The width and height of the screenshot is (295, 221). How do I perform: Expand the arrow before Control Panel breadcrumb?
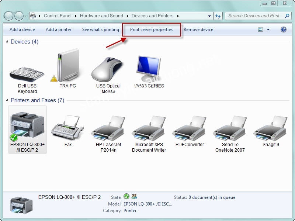click(x=40, y=16)
